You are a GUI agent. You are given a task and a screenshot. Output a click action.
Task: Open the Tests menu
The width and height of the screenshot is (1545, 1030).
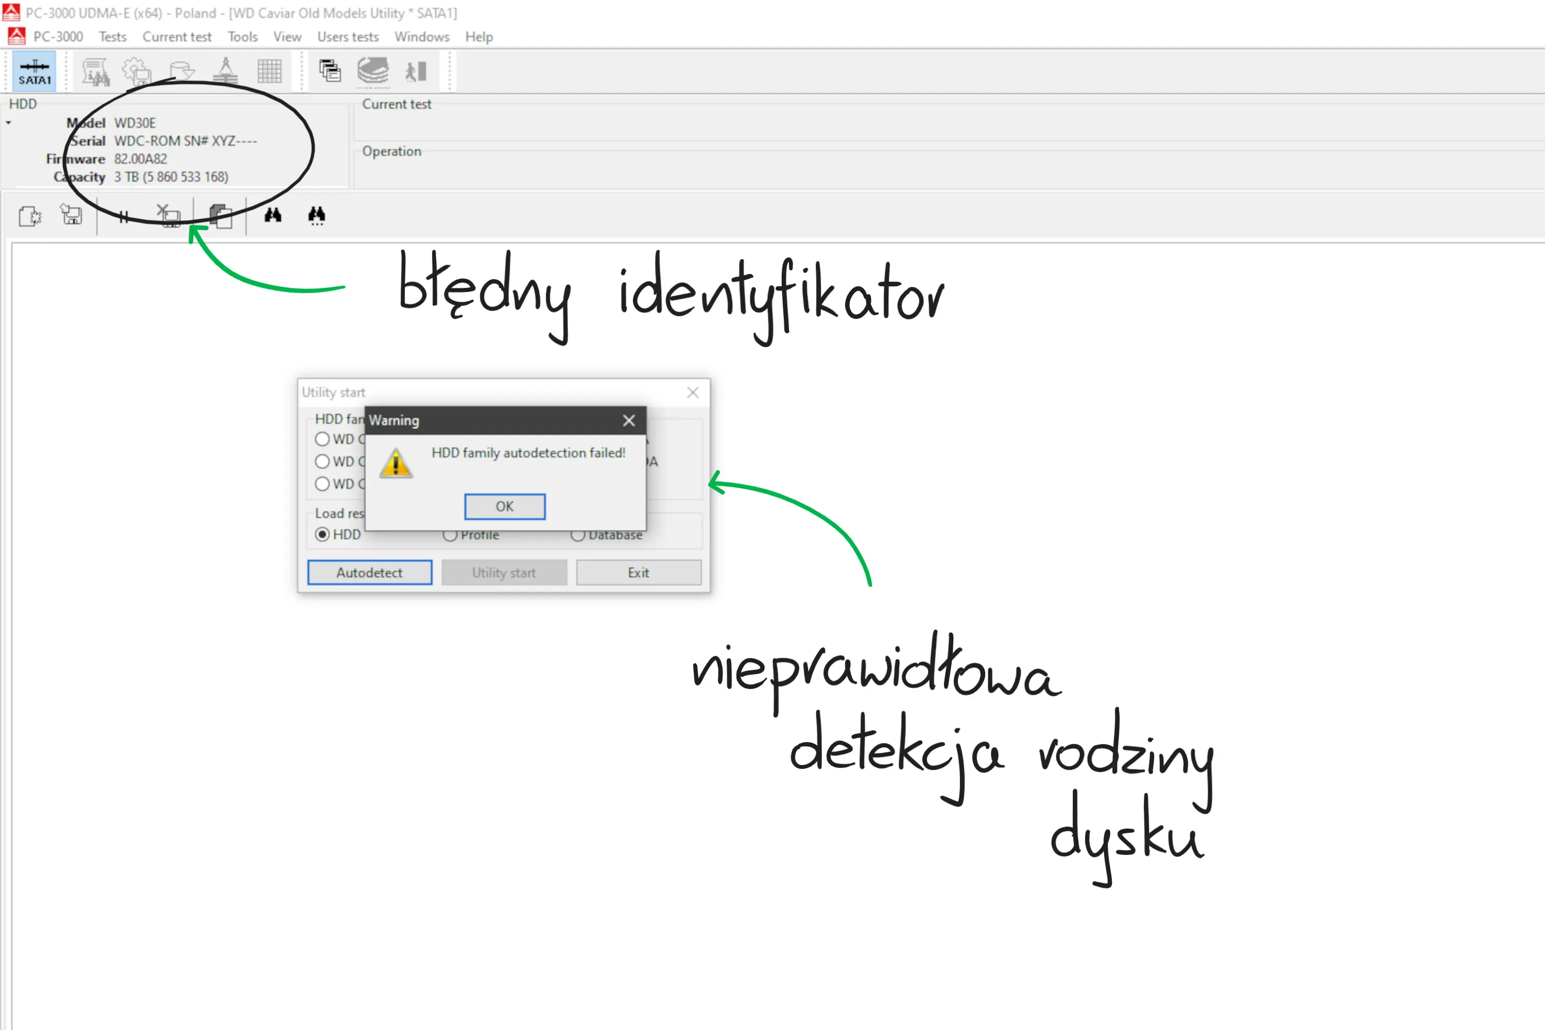pyautogui.click(x=112, y=37)
